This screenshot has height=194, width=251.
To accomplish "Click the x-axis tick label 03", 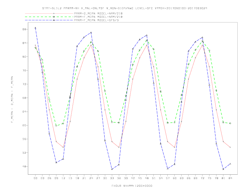I will pyautogui.click(x=42, y=178).
